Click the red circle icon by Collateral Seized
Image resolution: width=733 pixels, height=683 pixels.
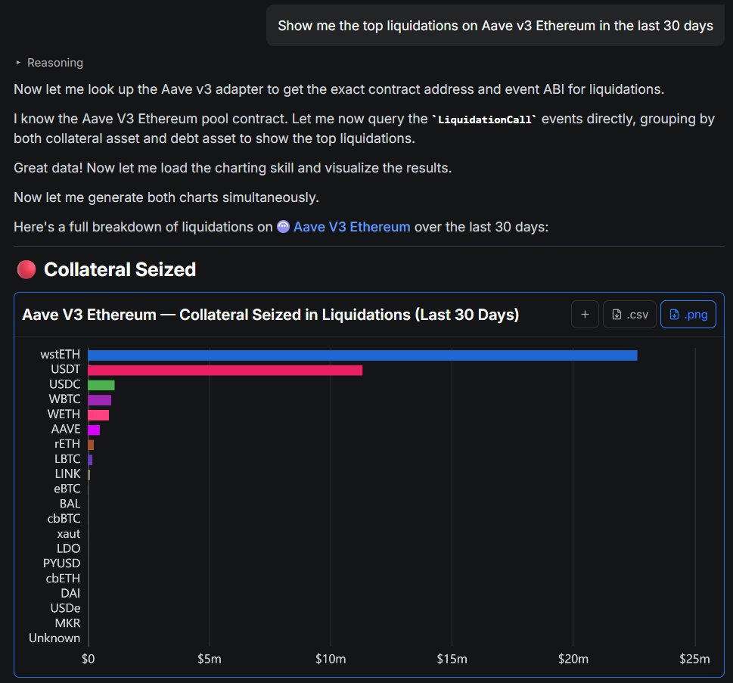(x=26, y=269)
